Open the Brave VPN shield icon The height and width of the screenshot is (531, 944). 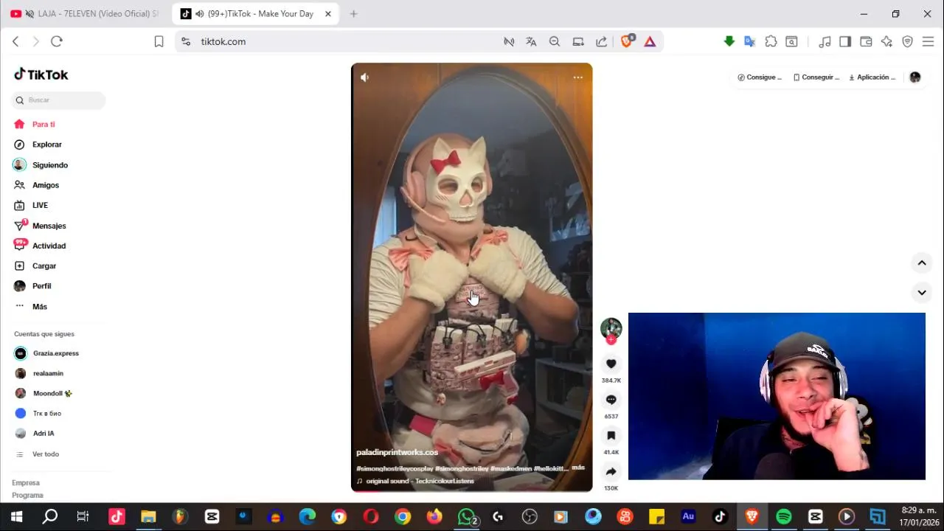908,41
